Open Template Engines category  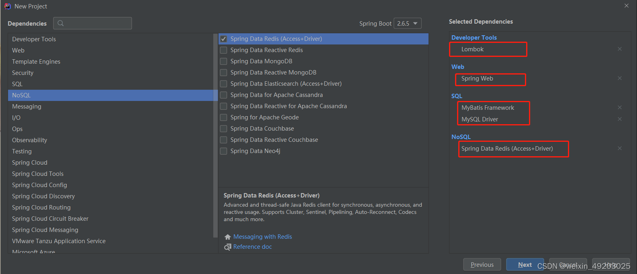pyautogui.click(x=110, y=62)
